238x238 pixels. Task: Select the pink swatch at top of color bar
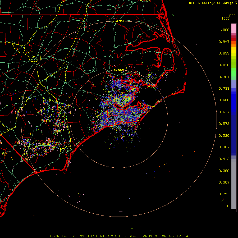click(234, 28)
